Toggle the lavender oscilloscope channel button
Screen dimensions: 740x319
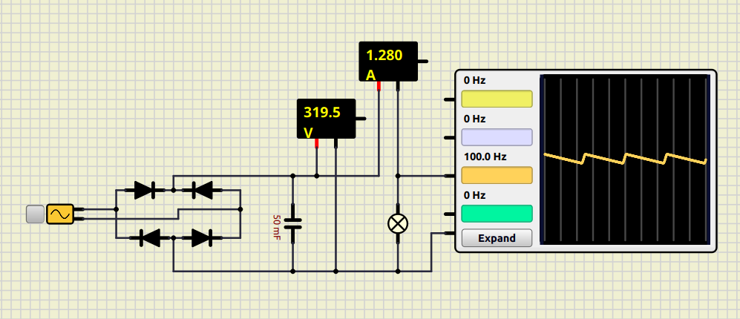[x=497, y=137]
